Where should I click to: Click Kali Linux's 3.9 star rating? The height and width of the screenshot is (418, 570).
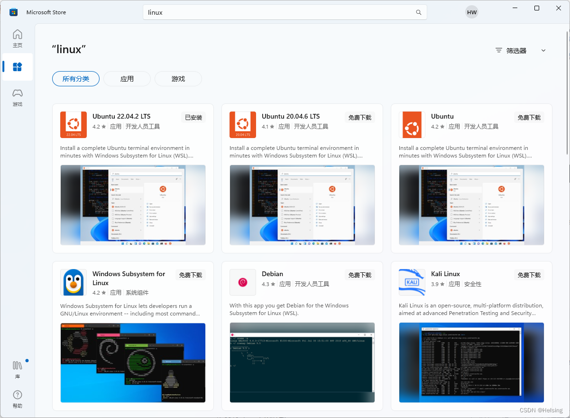click(438, 284)
